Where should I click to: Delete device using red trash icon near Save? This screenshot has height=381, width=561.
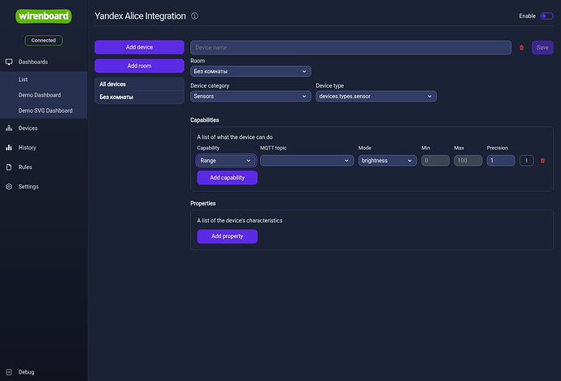pos(522,48)
